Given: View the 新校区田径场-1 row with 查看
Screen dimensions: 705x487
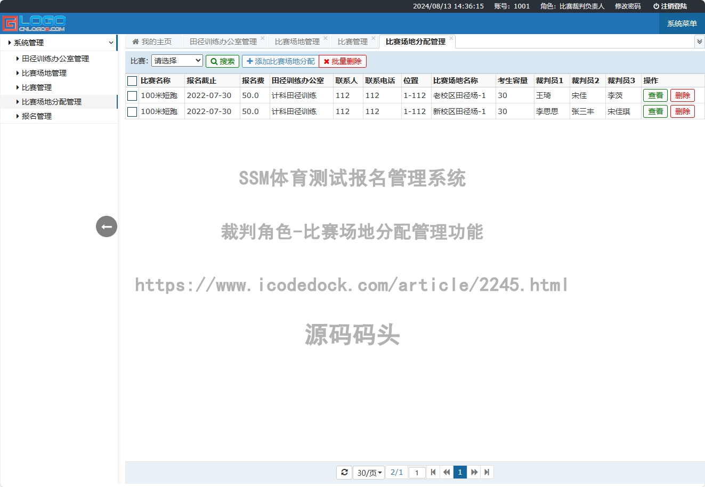Looking at the screenshot, I should click(655, 111).
